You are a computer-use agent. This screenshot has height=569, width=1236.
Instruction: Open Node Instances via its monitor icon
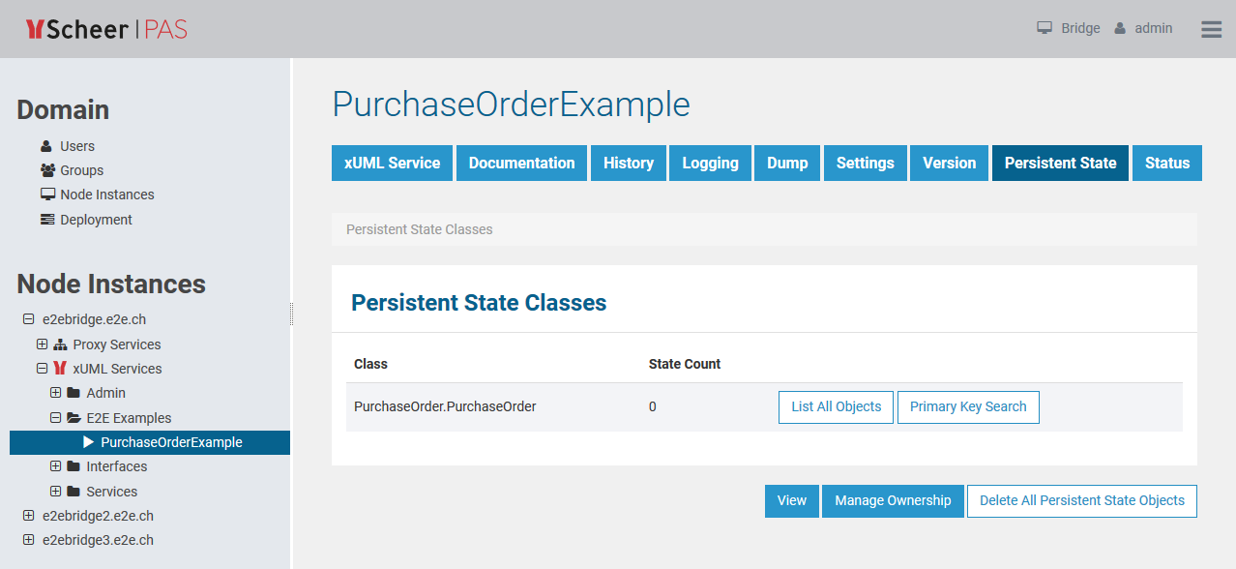[x=46, y=195]
